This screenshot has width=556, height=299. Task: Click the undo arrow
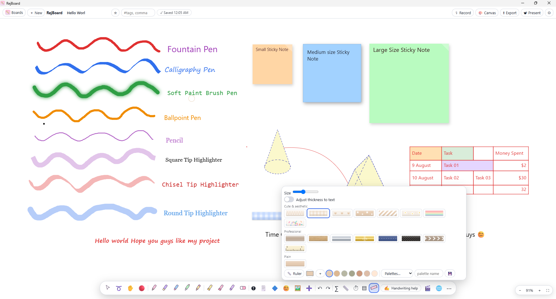320,288
